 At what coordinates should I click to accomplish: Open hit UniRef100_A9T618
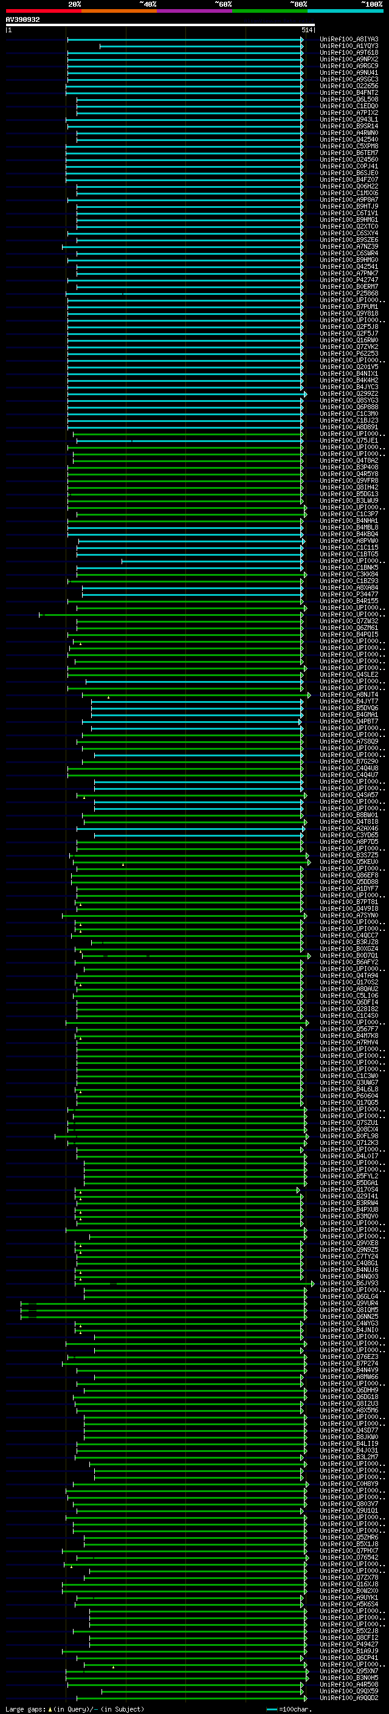click(x=349, y=52)
